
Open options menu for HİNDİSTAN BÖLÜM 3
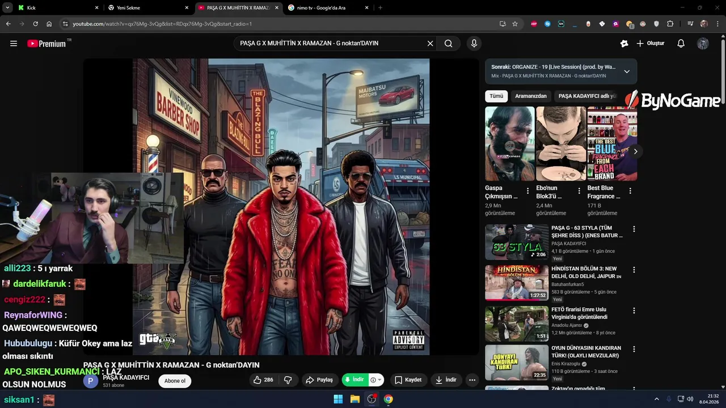click(x=634, y=270)
